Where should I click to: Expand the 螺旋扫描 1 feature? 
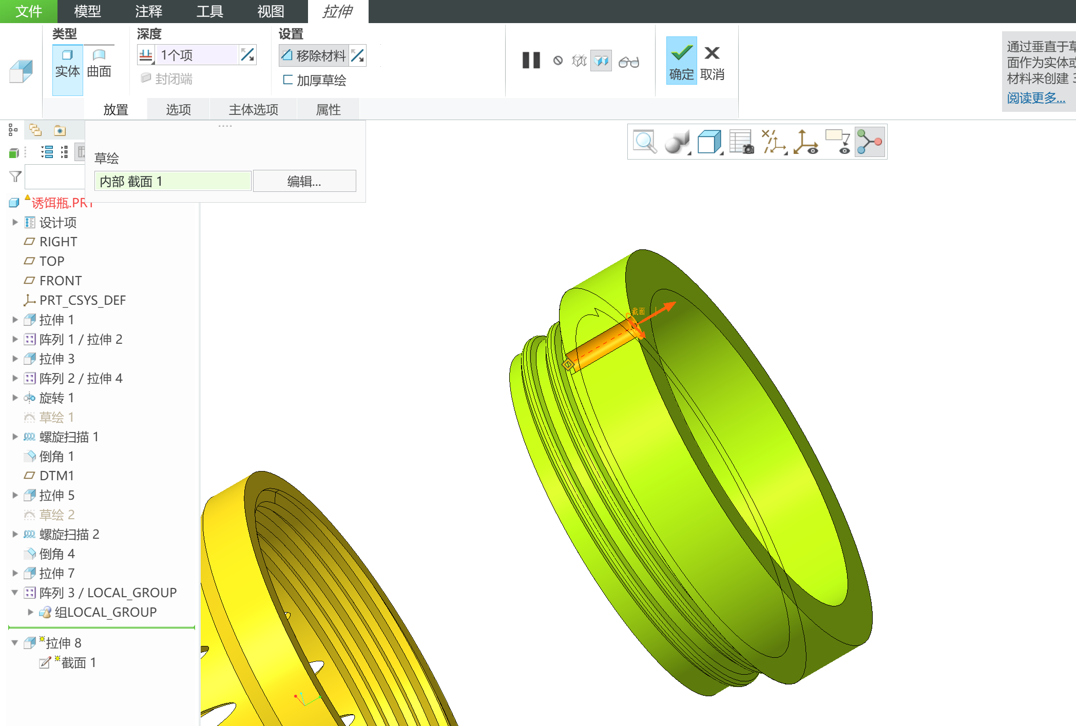click(15, 437)
